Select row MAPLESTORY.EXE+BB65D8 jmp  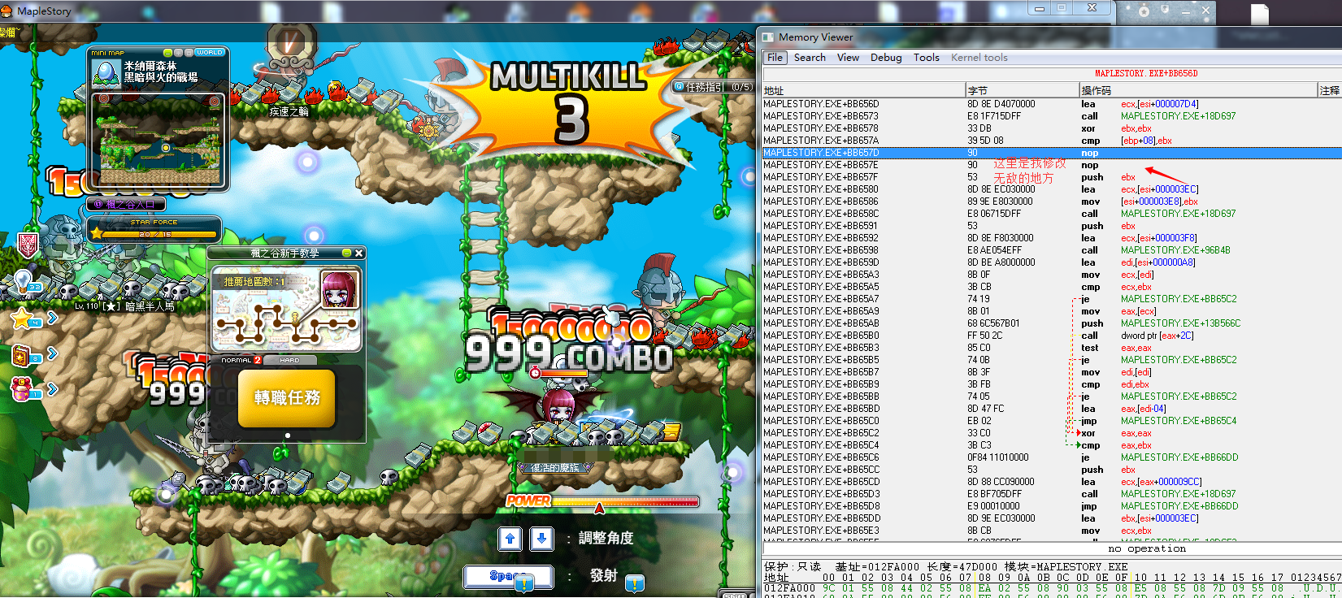pyautogui.click(x=1052, y=506)
